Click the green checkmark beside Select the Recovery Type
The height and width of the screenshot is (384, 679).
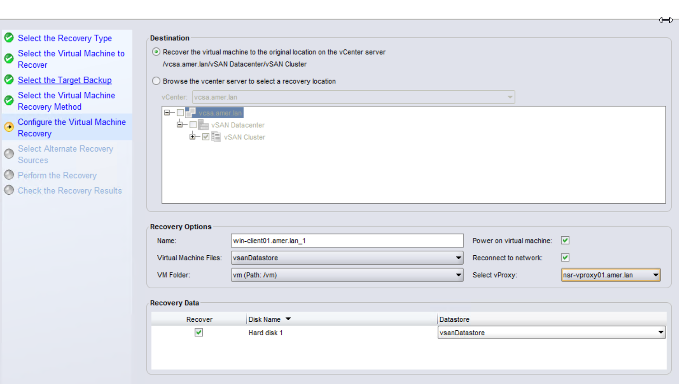click(9, 38)
